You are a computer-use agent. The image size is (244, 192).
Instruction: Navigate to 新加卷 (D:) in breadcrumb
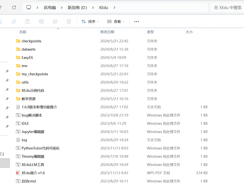pyautogui.click(x=77, y=7)
